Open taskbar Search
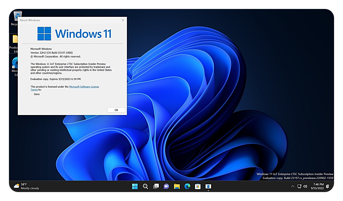Screen dimensions: 343x201 click(x=145, y=186)
